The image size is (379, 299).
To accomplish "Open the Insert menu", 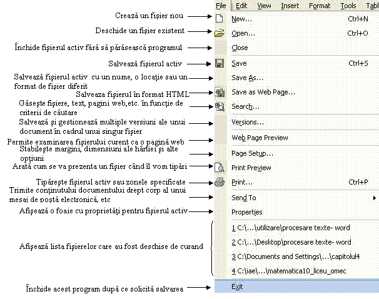I will click(x=290, y=6).
